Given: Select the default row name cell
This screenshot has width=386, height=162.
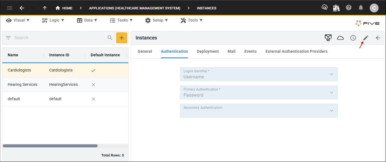Looking at the screenshot, I should pos(14,99).
